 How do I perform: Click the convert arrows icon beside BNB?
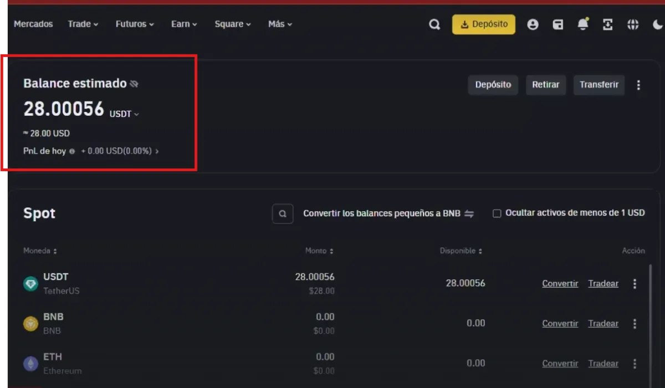click(469, 213)
